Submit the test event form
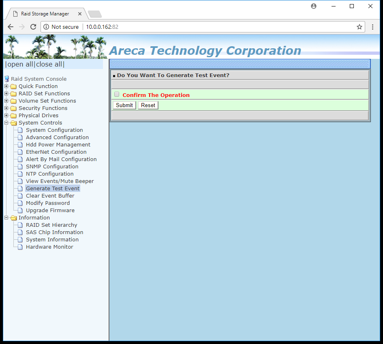 click(x=124, y=105)
